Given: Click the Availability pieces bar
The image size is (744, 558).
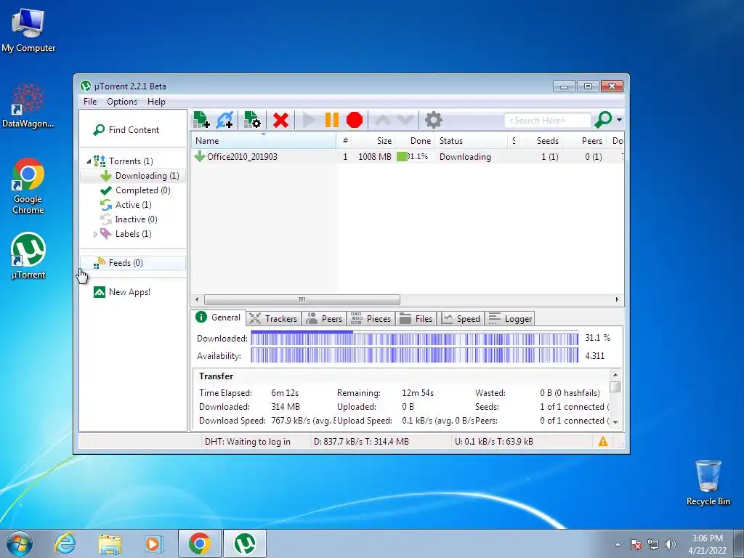Looking at the screenshot, I should (414, 355).
